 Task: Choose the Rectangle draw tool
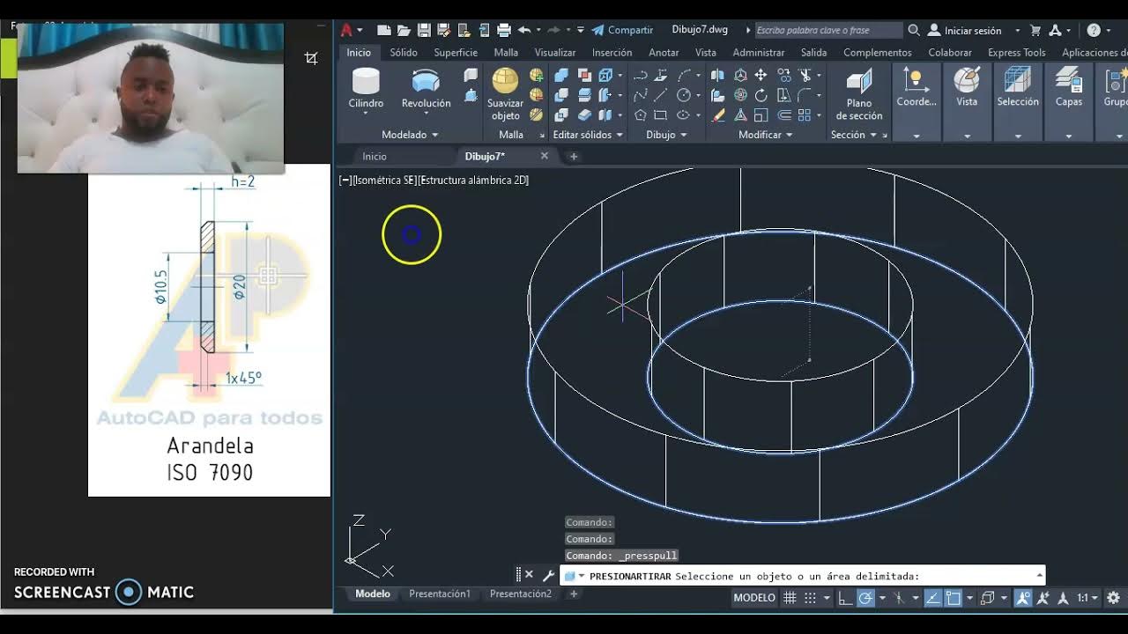click(661, 115)
